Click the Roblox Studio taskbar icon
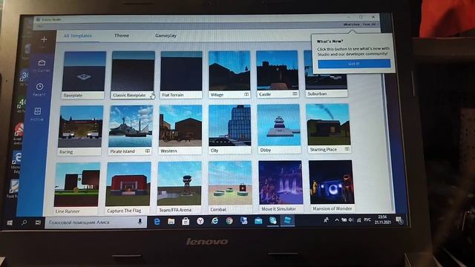 point(287,220)
